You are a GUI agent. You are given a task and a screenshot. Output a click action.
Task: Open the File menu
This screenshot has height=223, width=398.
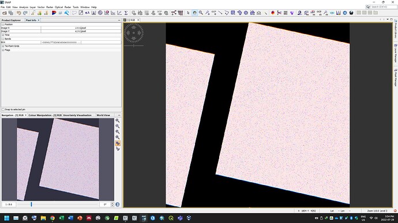tap(2, 7)
